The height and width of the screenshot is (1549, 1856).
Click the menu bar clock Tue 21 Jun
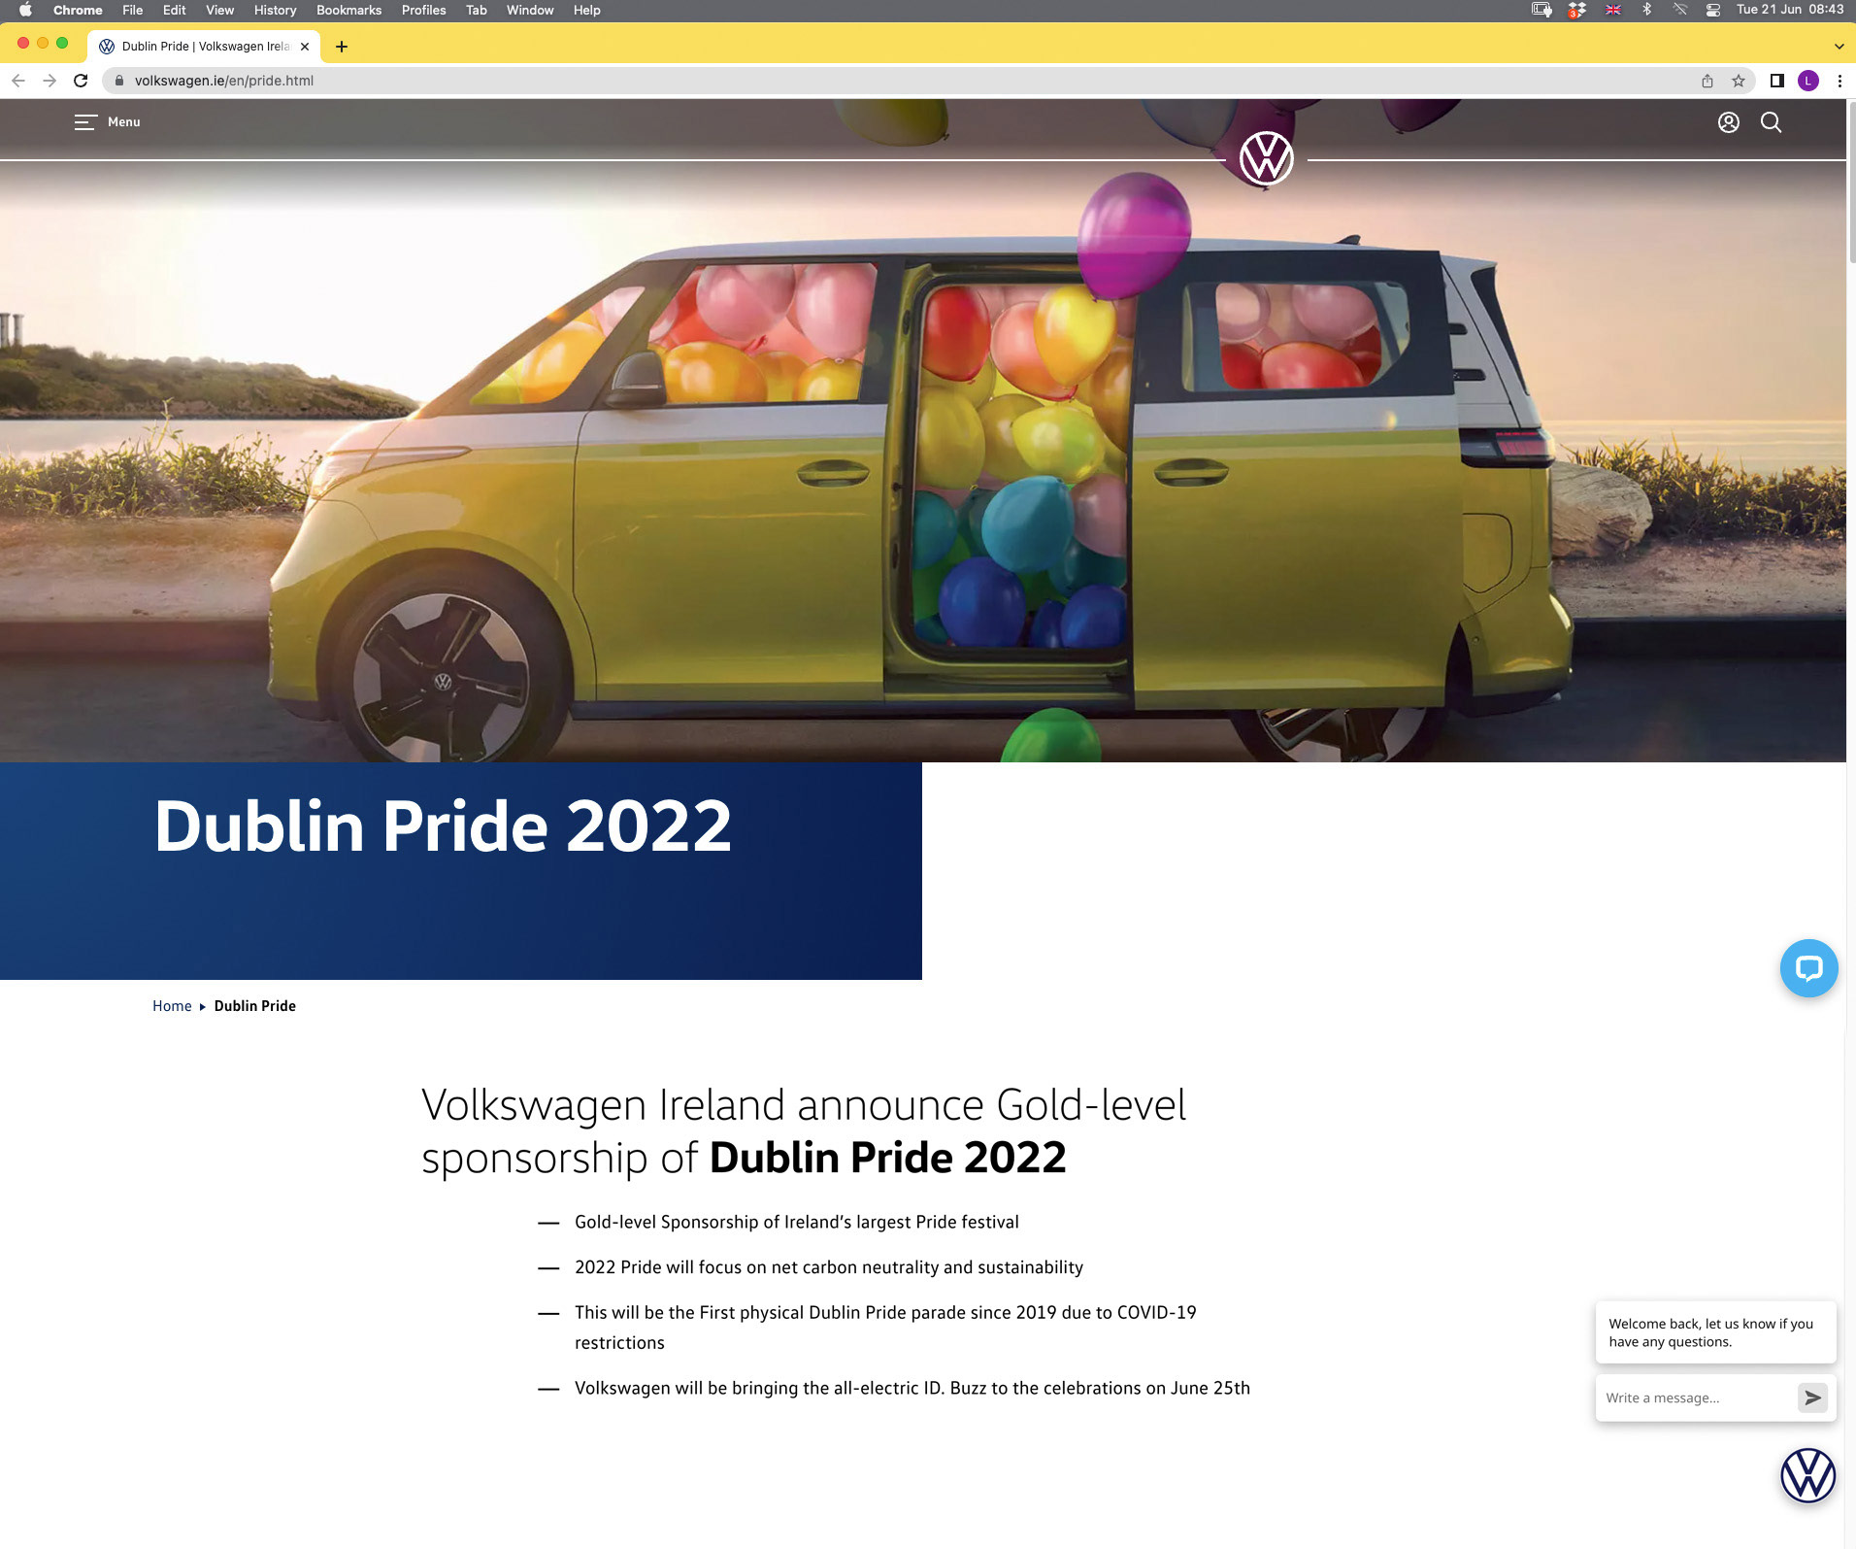(x=1790, y=10)
